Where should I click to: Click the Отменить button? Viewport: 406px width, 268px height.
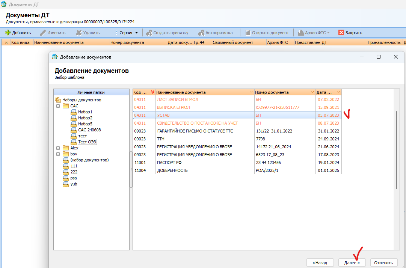384,263
